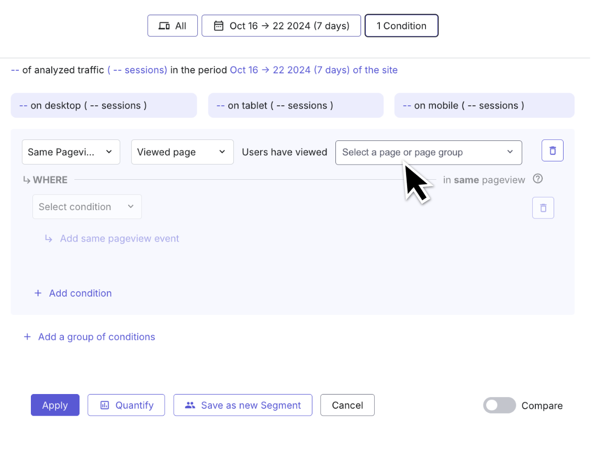The width and height of the screenshot is (607, 459).
Task: Click the help question mark near same pageview
Action: tap(537, 179)
